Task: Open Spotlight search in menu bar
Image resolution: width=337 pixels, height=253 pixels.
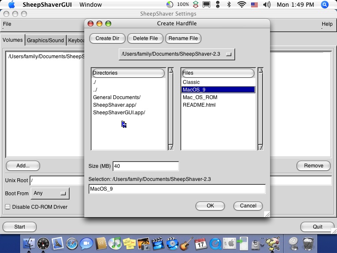Action: [x=325, y=5]
